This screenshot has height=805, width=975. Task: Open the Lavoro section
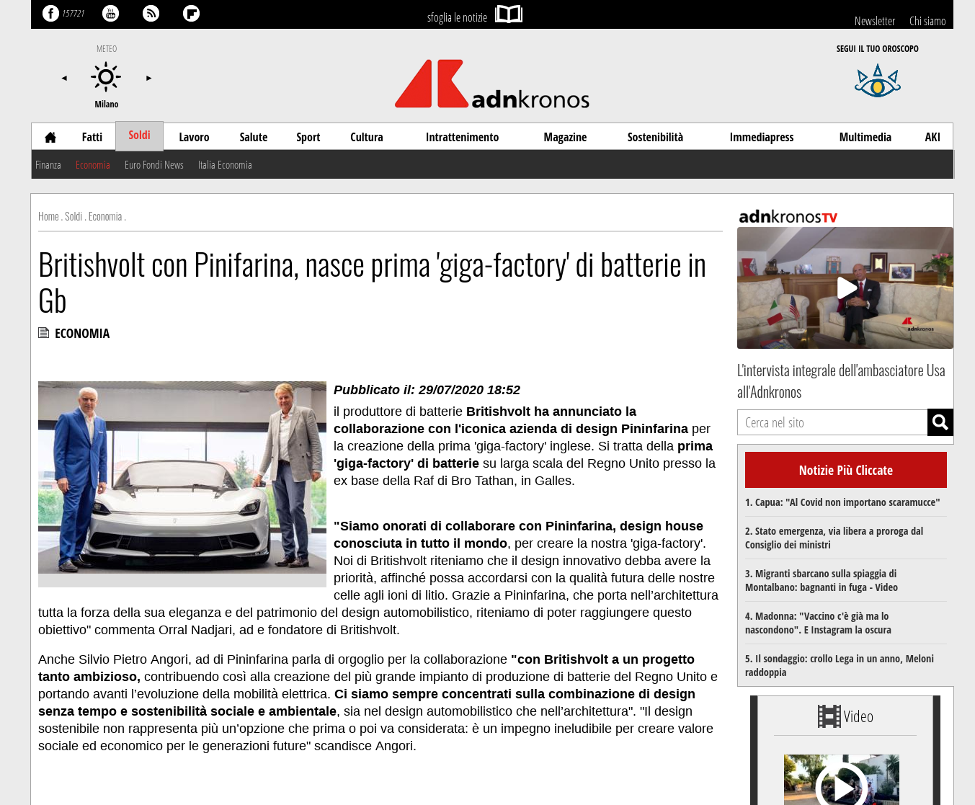[194, 137]
